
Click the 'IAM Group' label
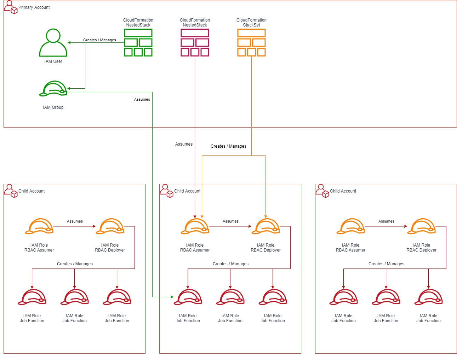point(53,107)
